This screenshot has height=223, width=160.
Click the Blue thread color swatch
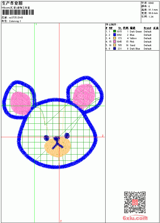pyautogui.click(x=115, y=35)
